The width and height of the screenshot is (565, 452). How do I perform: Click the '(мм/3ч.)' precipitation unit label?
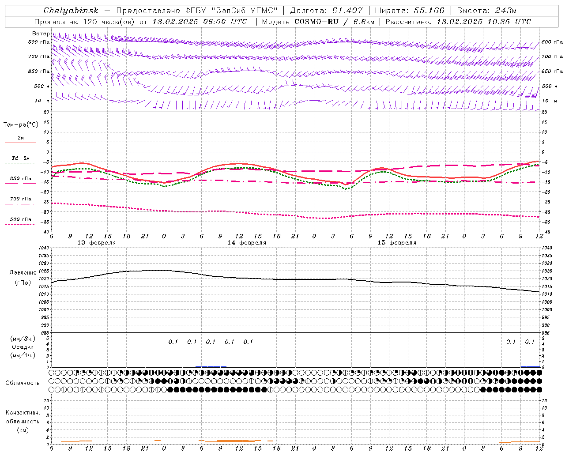[23, 339]
